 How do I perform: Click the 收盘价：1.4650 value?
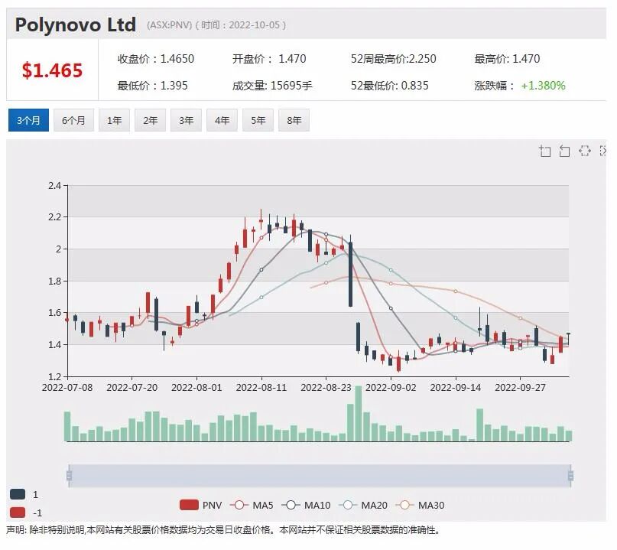[x=156, y=59]
